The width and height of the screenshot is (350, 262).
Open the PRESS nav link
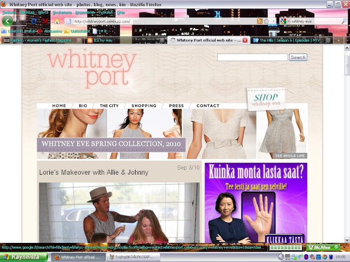pyautogui.click(x=176, y=106)
